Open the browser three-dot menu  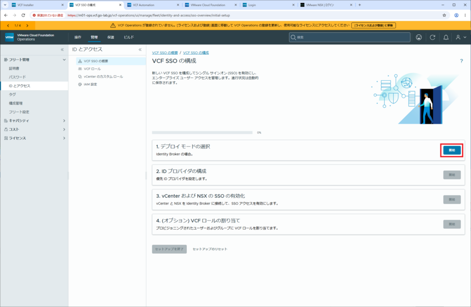tap(465, 16)
